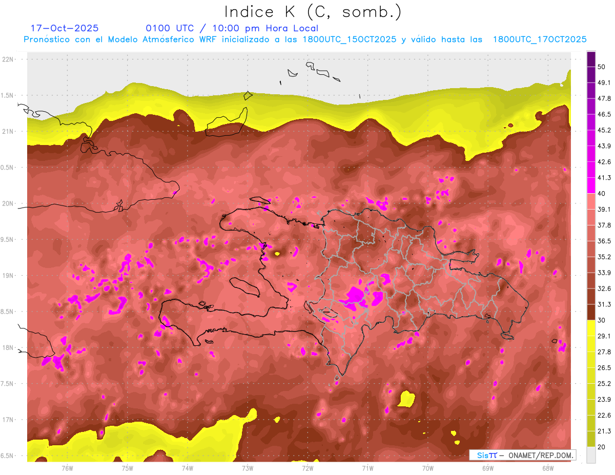Select the '0100 UTC / 10:00 pm Hora Local' text
The image size is (615, 475).
(232, 28)
